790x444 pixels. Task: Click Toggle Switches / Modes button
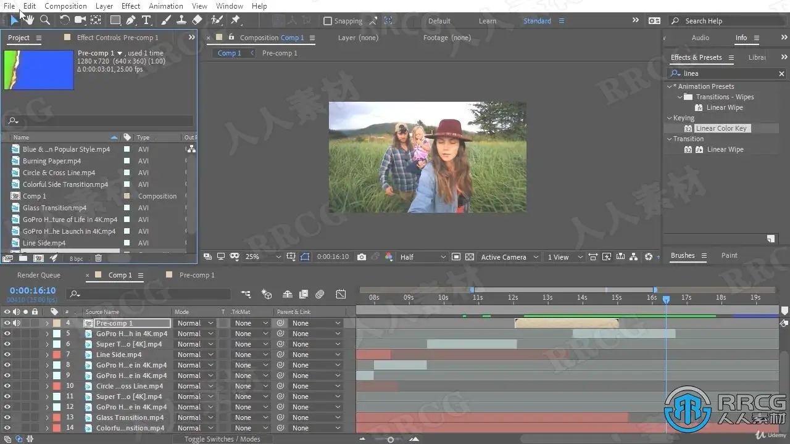tap(222, 439)
